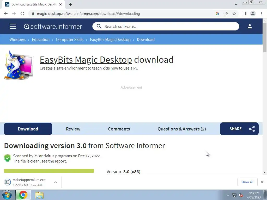Screen dimensions: 267x200
Task: Click Show all downloads button
Action: tap(247, 182)
